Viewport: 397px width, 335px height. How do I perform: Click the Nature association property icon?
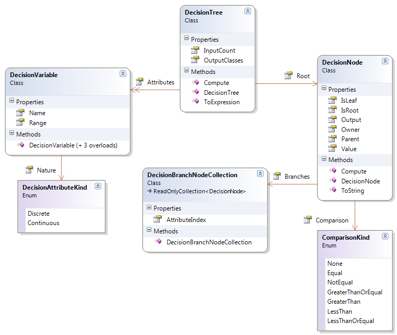[x=29, y=169]
